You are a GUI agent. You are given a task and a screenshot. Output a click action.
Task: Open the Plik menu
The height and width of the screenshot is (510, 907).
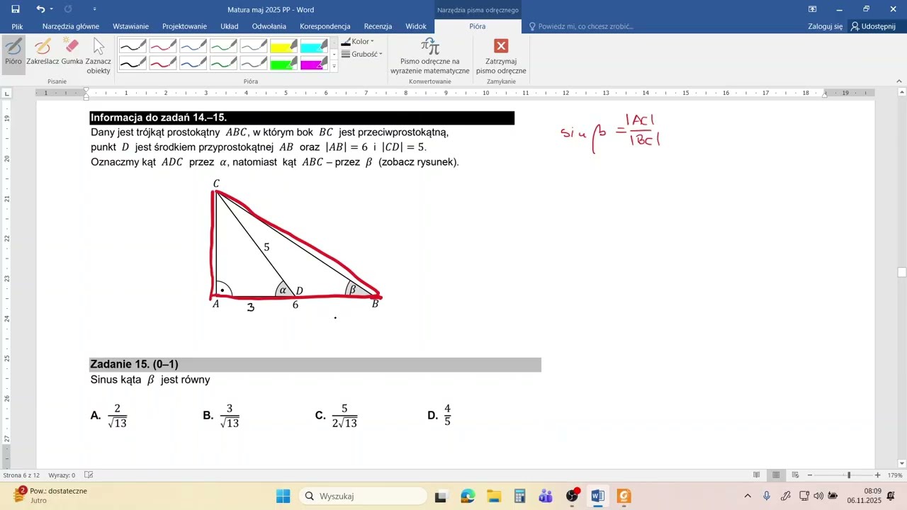pos(17,26)
